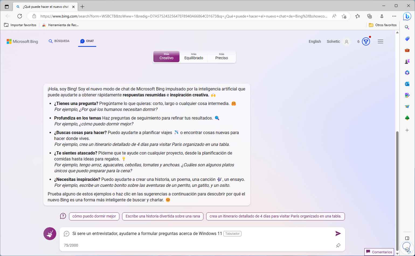Switch to the CHAT tab
The image size is (415, 256).
tap(87, 41)
